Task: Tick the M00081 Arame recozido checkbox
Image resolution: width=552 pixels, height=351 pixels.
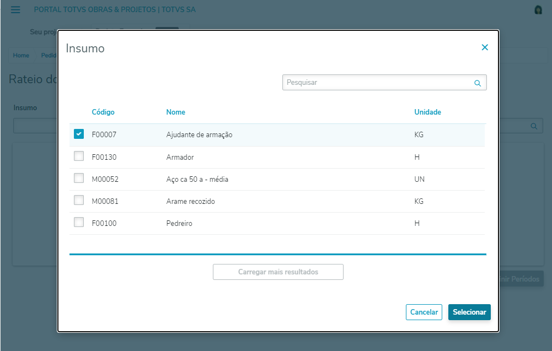Action: 79,201
